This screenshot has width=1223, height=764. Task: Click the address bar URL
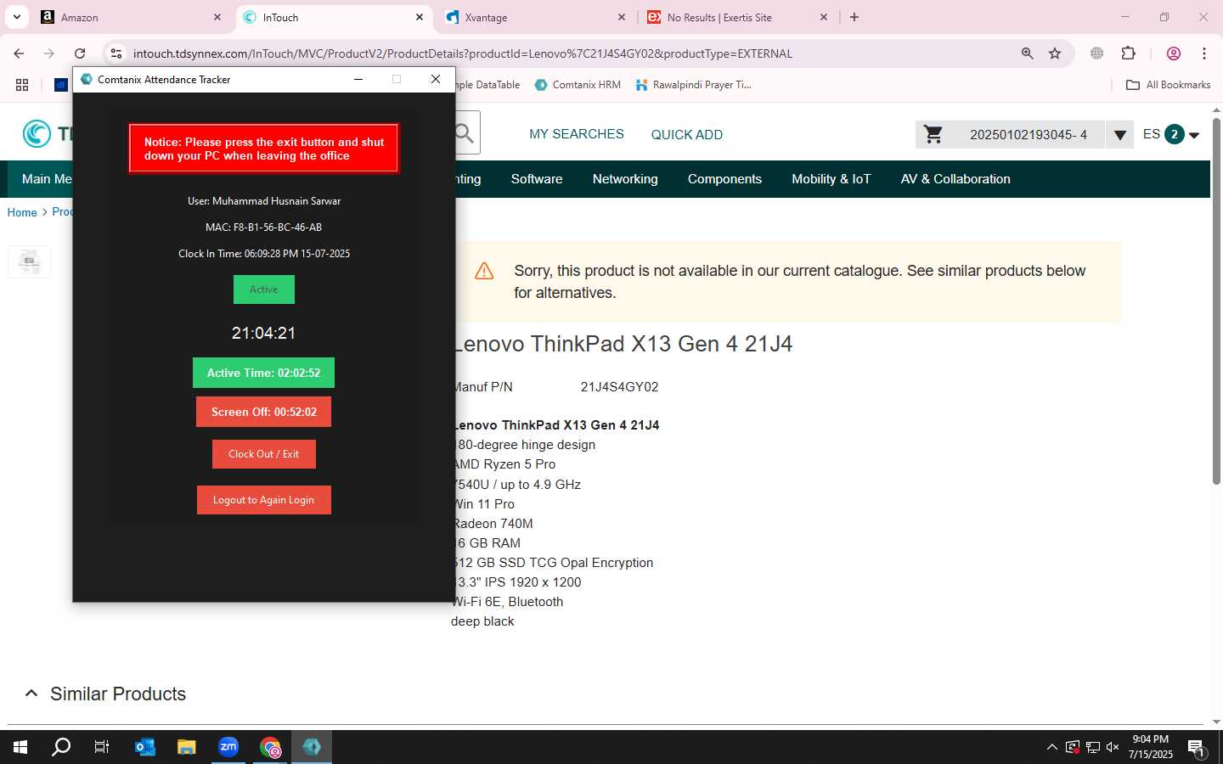[462, 53]
